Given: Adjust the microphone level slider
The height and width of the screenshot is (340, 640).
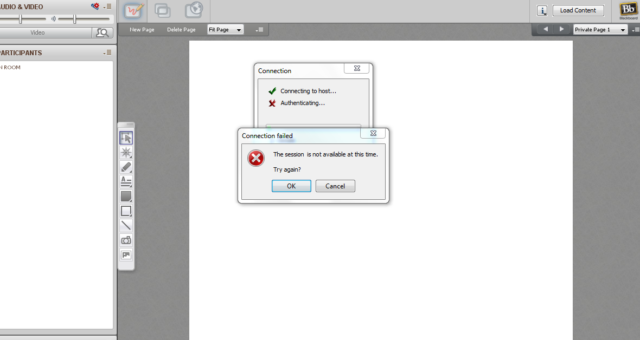Looking at the screenshot, I should click(x=21, y=19).
